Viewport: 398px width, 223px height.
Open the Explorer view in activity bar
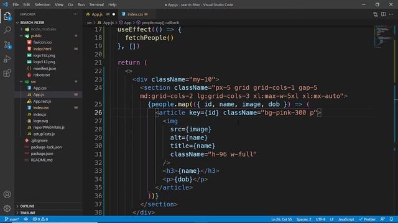7,16
